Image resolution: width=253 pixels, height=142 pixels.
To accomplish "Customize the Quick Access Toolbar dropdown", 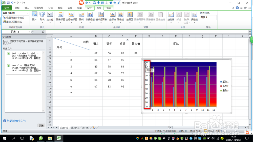I will coord(24,3).
